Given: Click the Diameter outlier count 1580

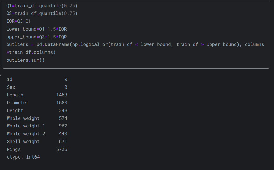Looking at the screenshot, I should 62,103.
